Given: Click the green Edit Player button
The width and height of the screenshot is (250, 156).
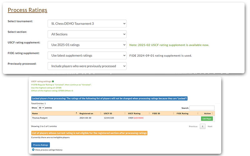Looking at the screenshot, I should point(207,119).
